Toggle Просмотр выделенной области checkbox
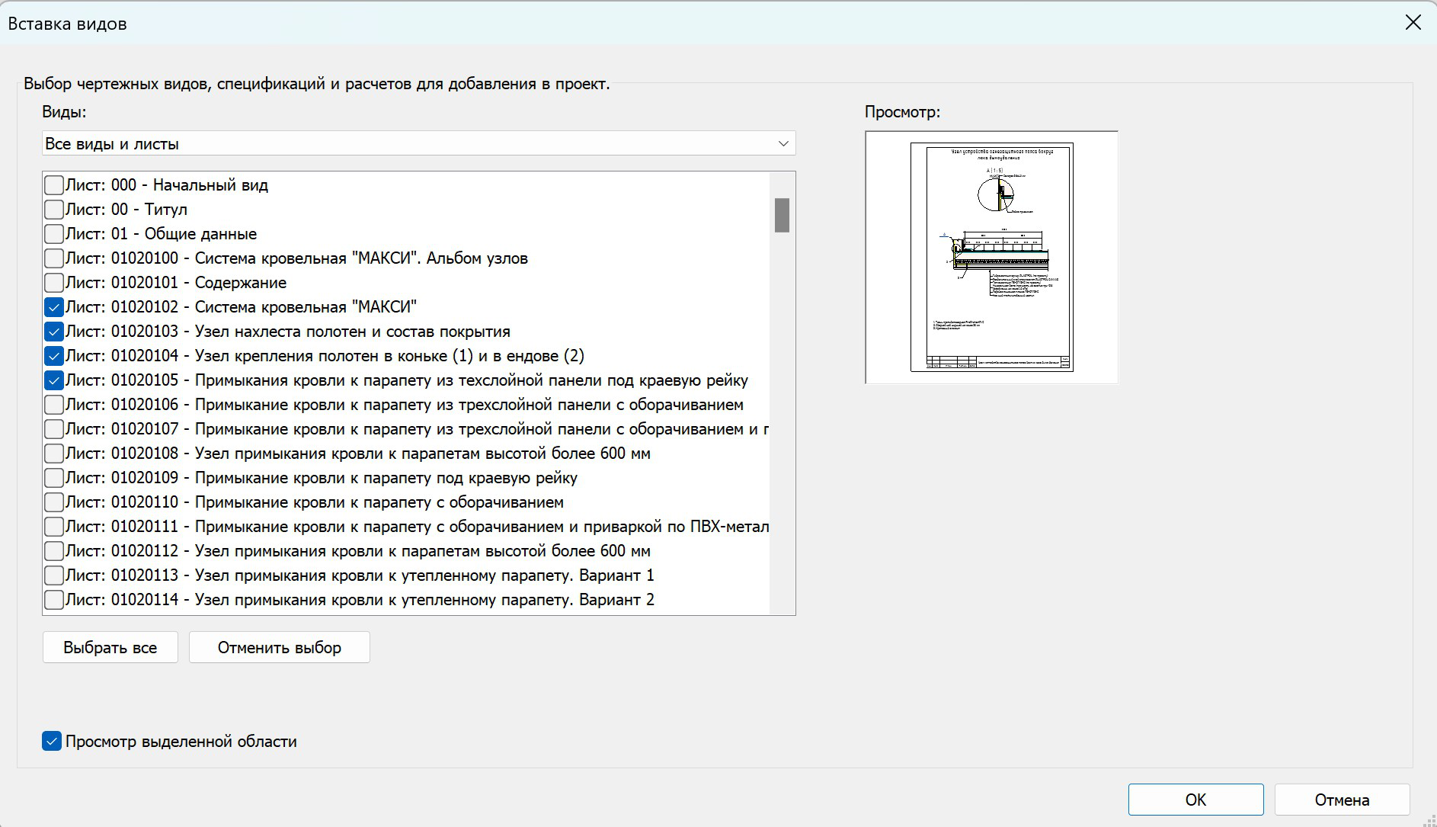1437x827 pixels. click(52, 742)
